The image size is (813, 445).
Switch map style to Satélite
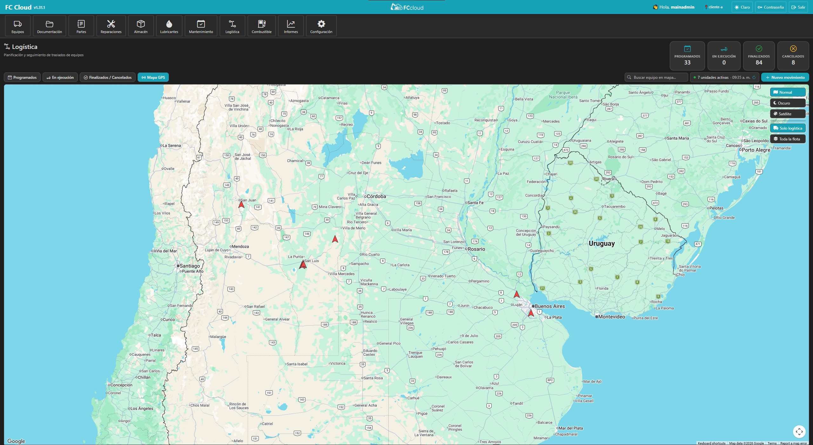(788, 114)
